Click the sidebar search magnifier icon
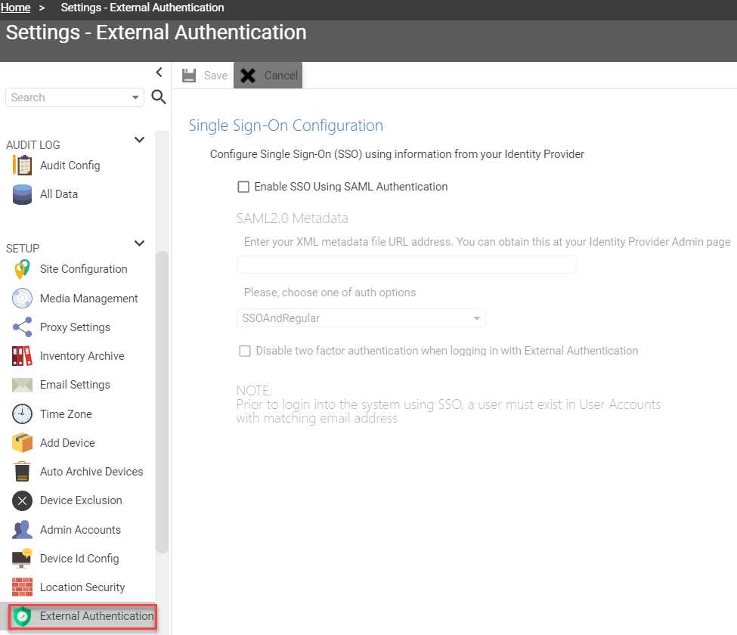737x635 pixels. [157, 97]
